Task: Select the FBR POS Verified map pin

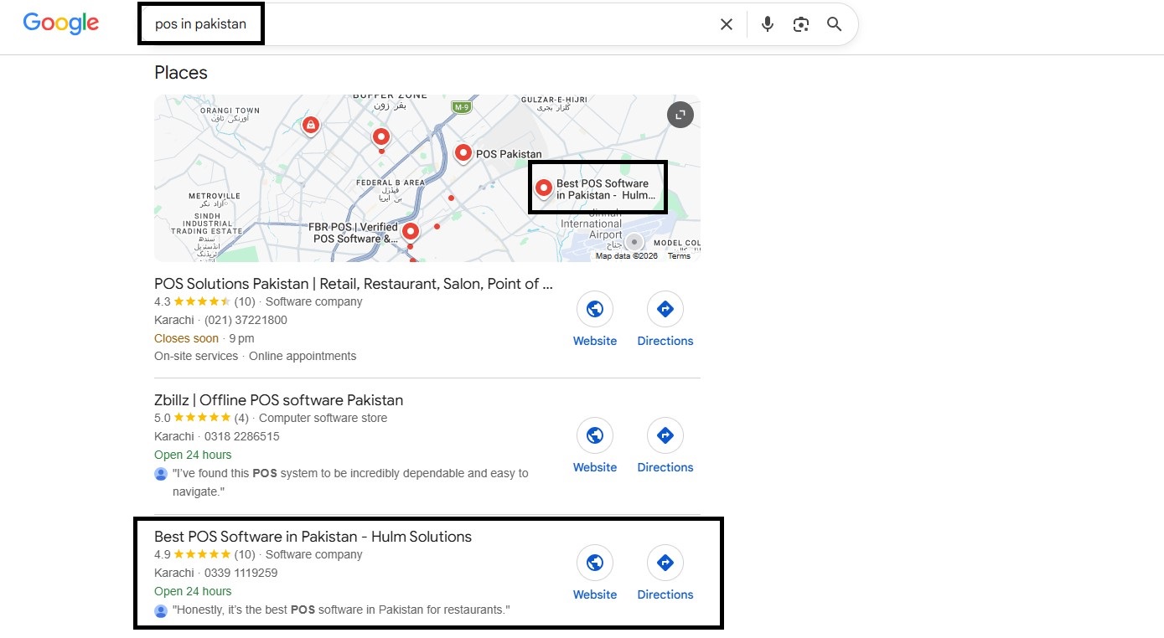Action: click(410, 232)
